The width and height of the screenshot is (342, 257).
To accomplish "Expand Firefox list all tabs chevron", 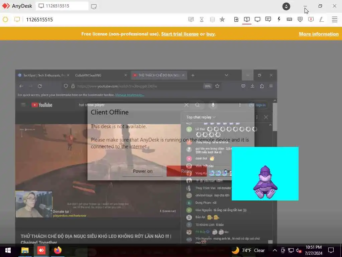I will (226, 75).
